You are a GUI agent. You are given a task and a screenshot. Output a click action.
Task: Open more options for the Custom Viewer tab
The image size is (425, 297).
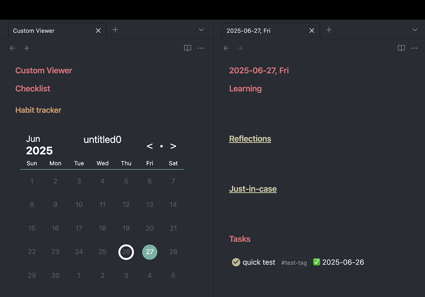[x=201, y=48]
